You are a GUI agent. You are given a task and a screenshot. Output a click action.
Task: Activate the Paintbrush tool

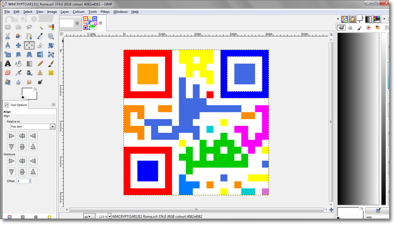(x=51, y=64)
